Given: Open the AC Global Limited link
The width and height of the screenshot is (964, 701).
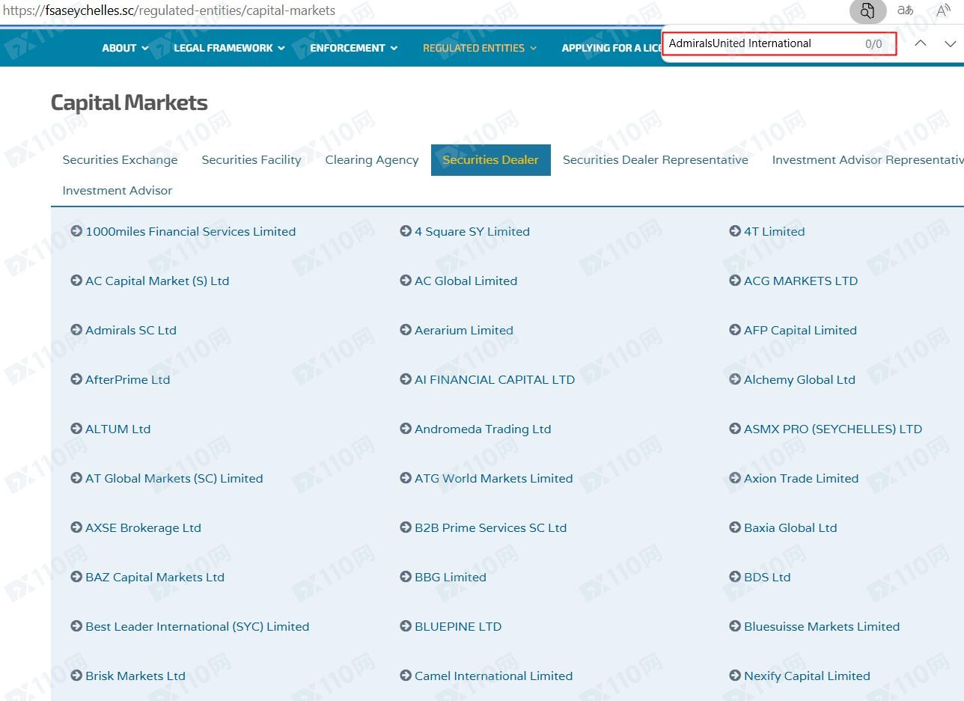Looking at the screenshot, I should coord(466,281).
